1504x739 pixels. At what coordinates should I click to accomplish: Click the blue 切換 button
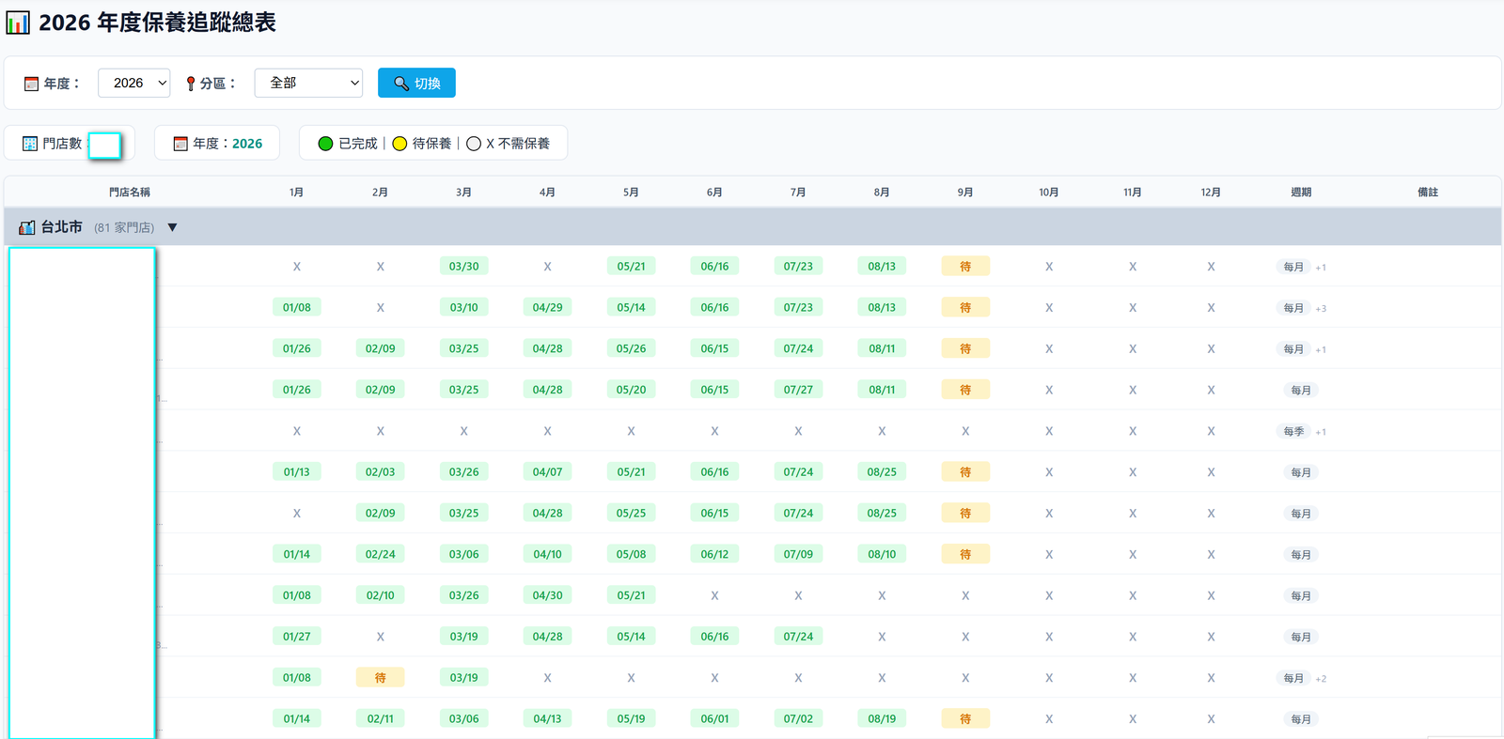416,83
